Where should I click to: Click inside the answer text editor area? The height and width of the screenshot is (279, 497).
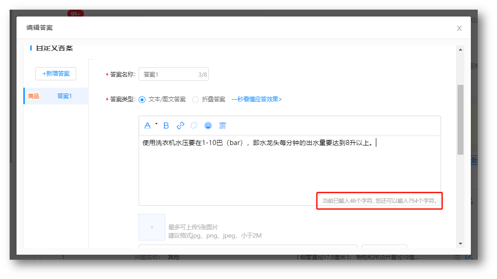click(x=290, y=170)
